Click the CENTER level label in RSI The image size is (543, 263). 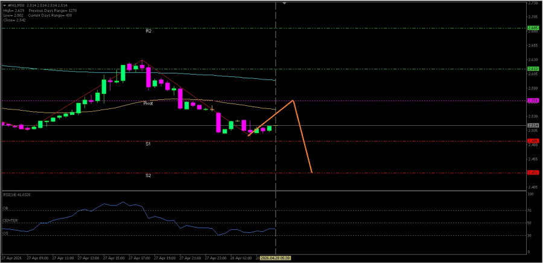pos(10,220)
